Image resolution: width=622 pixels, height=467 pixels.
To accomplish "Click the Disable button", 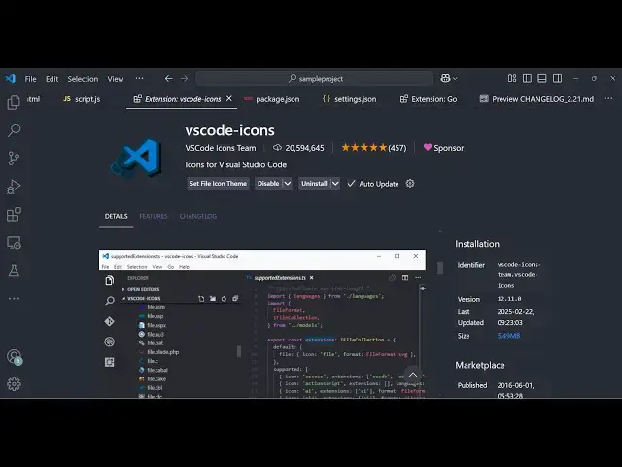I will click(268, 184).
